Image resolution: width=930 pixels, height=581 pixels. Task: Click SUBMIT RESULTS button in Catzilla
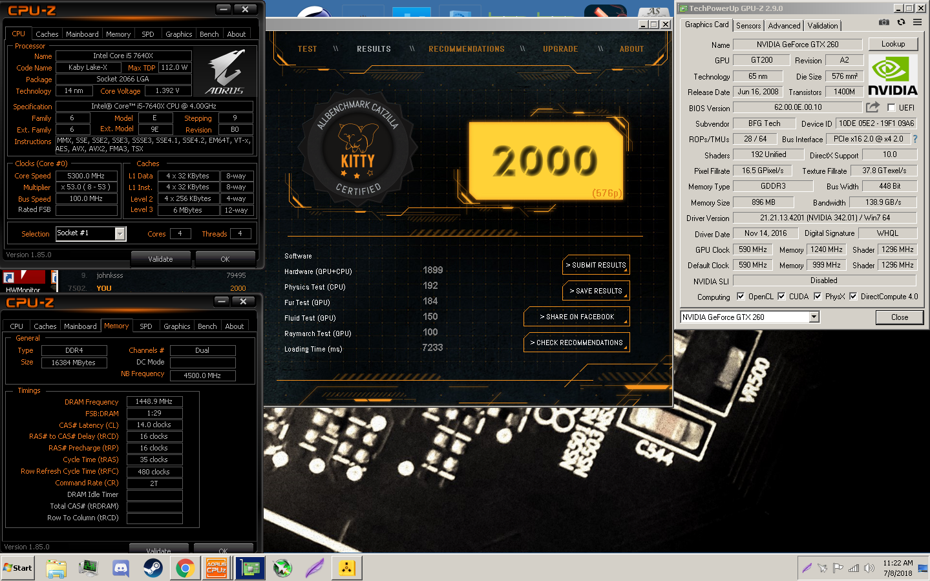tap(597, 265)
